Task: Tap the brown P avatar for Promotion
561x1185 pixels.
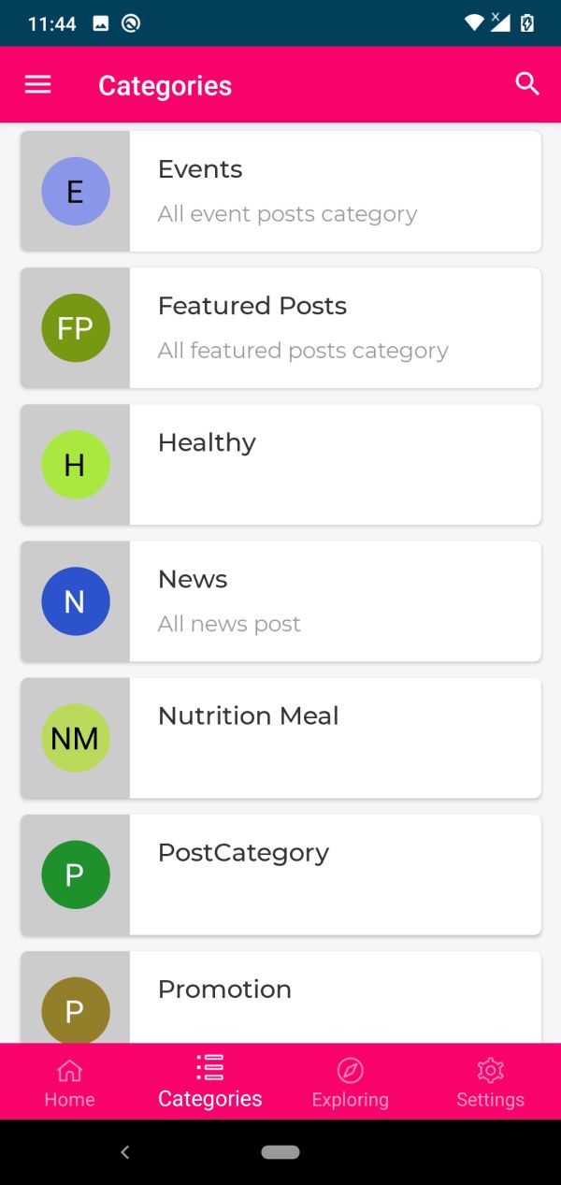Action: (76, 1010)
